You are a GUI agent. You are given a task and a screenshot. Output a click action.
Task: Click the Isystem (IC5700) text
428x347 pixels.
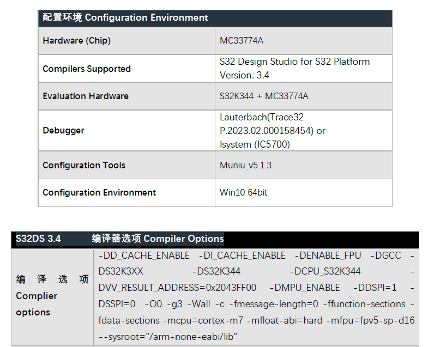tap(255, 144)
